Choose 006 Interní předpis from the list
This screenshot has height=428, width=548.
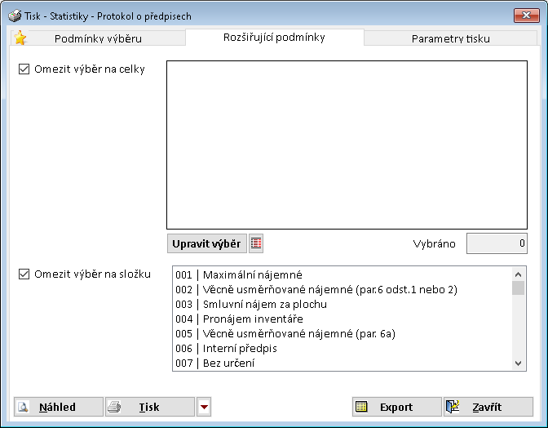[228, 348]
